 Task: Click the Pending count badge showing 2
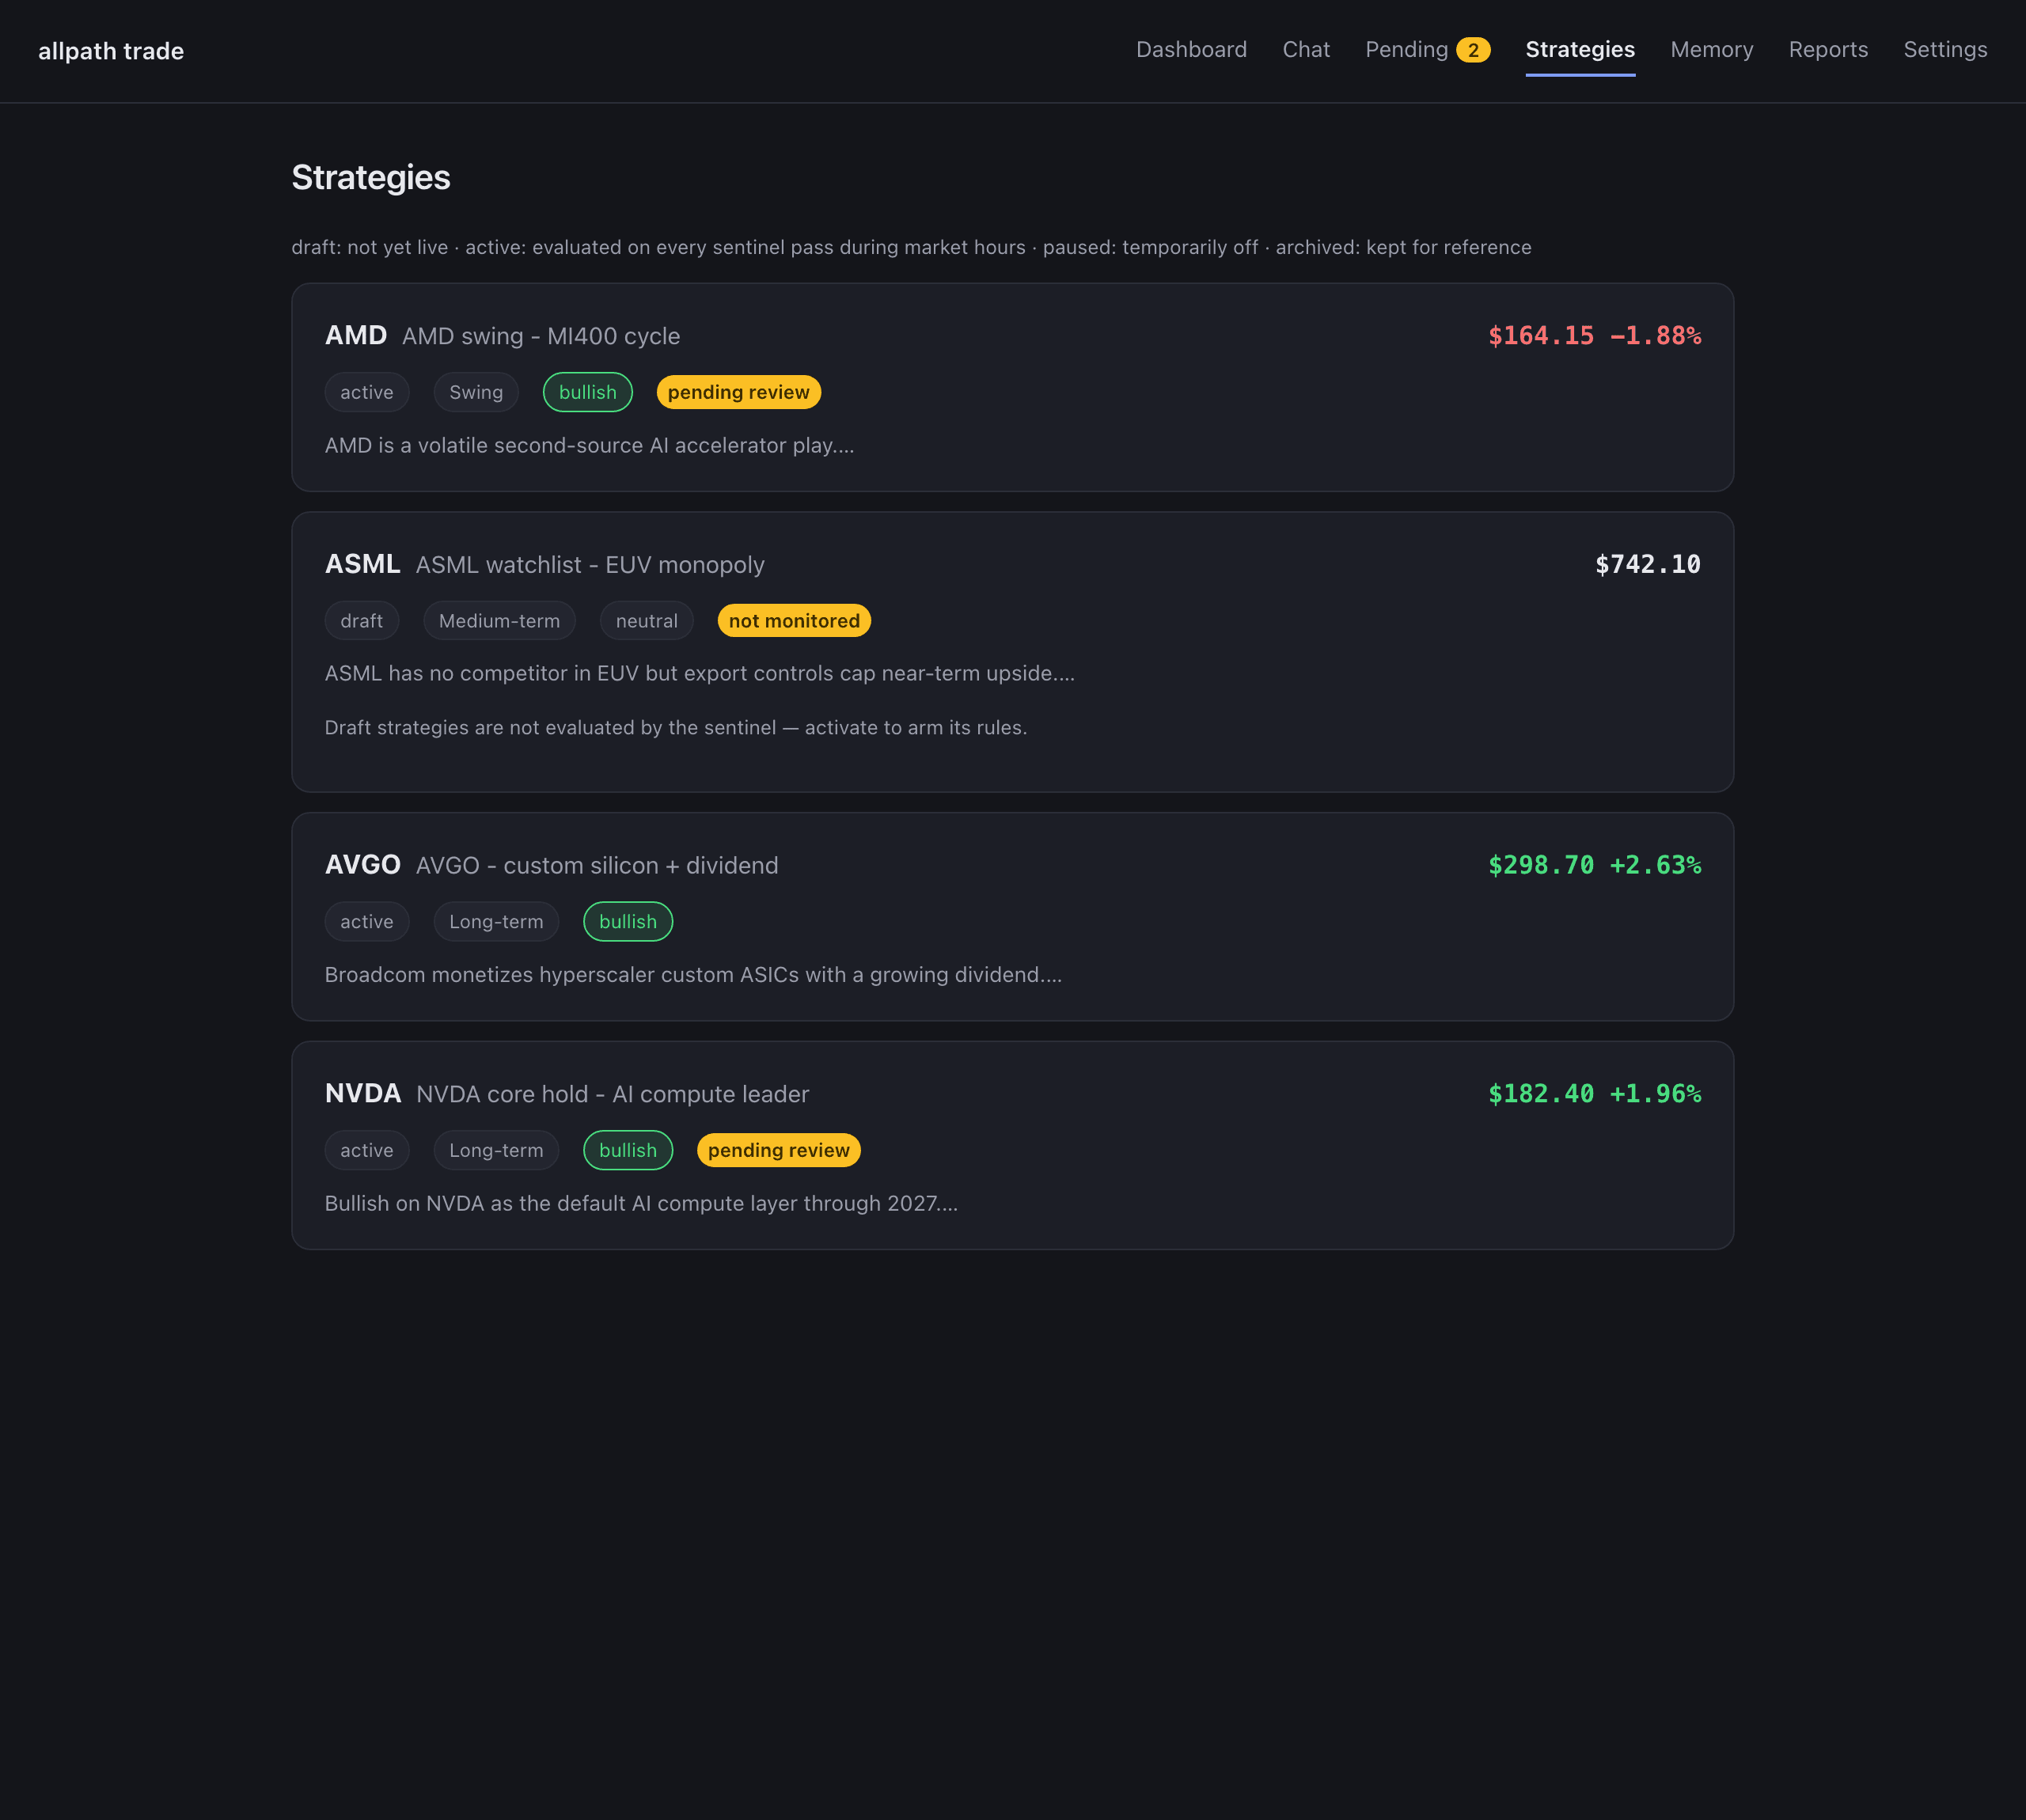1473,50
